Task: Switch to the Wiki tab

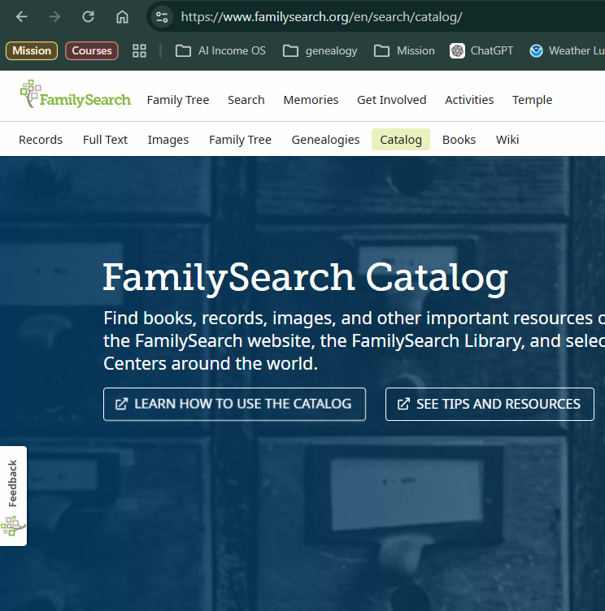Action: (x=507, y=140)
